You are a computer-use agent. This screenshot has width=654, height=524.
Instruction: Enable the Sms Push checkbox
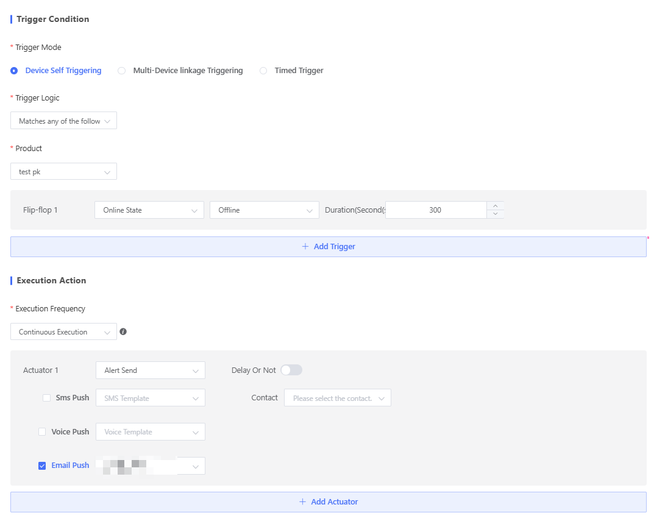(47, 398)
